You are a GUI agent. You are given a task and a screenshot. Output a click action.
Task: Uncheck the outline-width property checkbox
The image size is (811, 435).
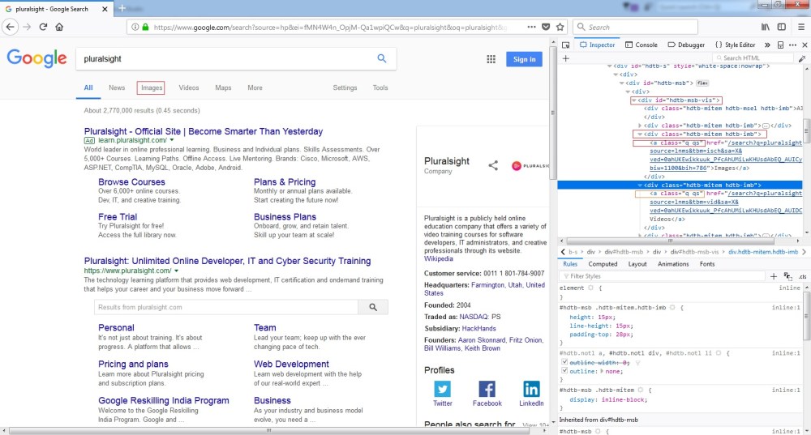coord(564,362)
